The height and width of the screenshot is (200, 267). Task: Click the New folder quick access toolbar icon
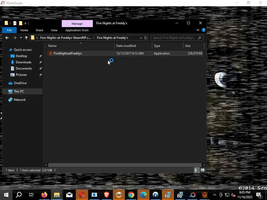point(21,23)
